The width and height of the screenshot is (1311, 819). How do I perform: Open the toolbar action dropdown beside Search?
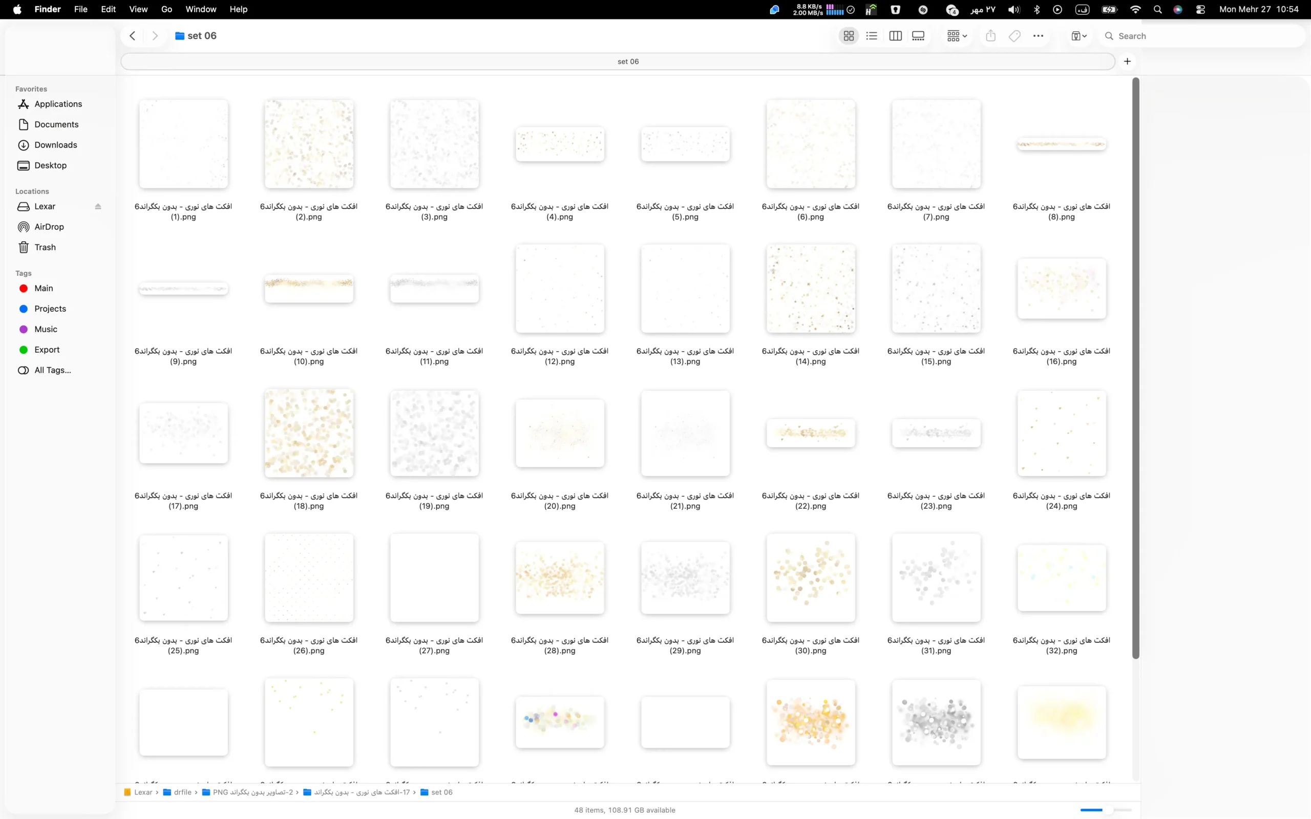click(x=1079, y=36)
